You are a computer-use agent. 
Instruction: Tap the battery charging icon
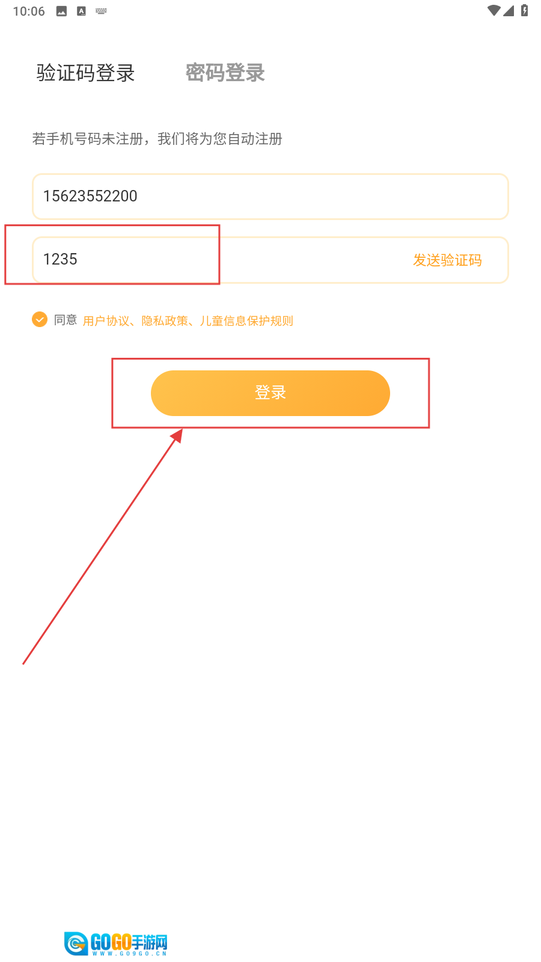524,11
